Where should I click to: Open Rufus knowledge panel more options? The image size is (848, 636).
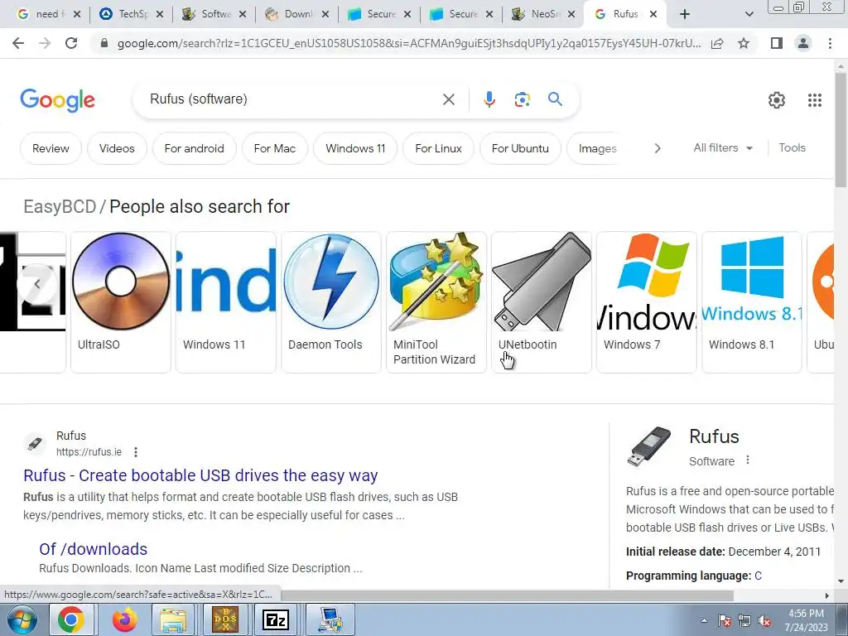[x=748, y=460]
